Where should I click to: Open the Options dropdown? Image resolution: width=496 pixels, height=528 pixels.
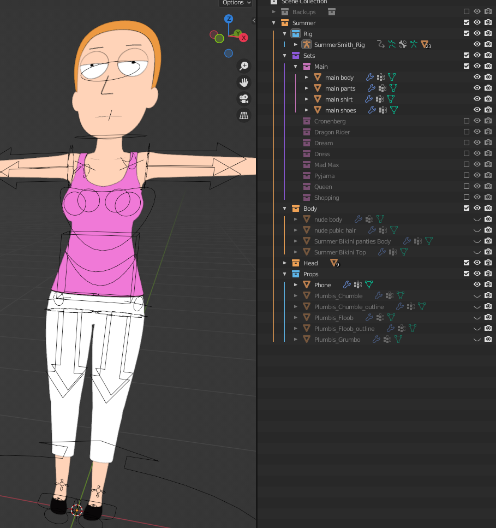[237, 3]
